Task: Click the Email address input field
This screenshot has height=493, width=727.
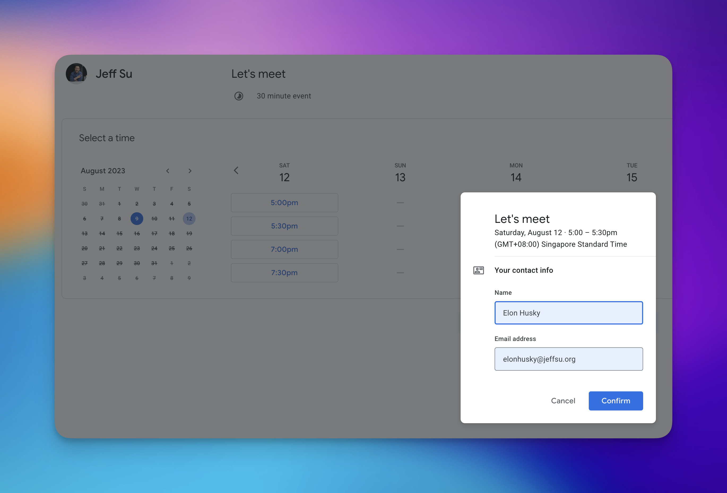Action: 569,359
